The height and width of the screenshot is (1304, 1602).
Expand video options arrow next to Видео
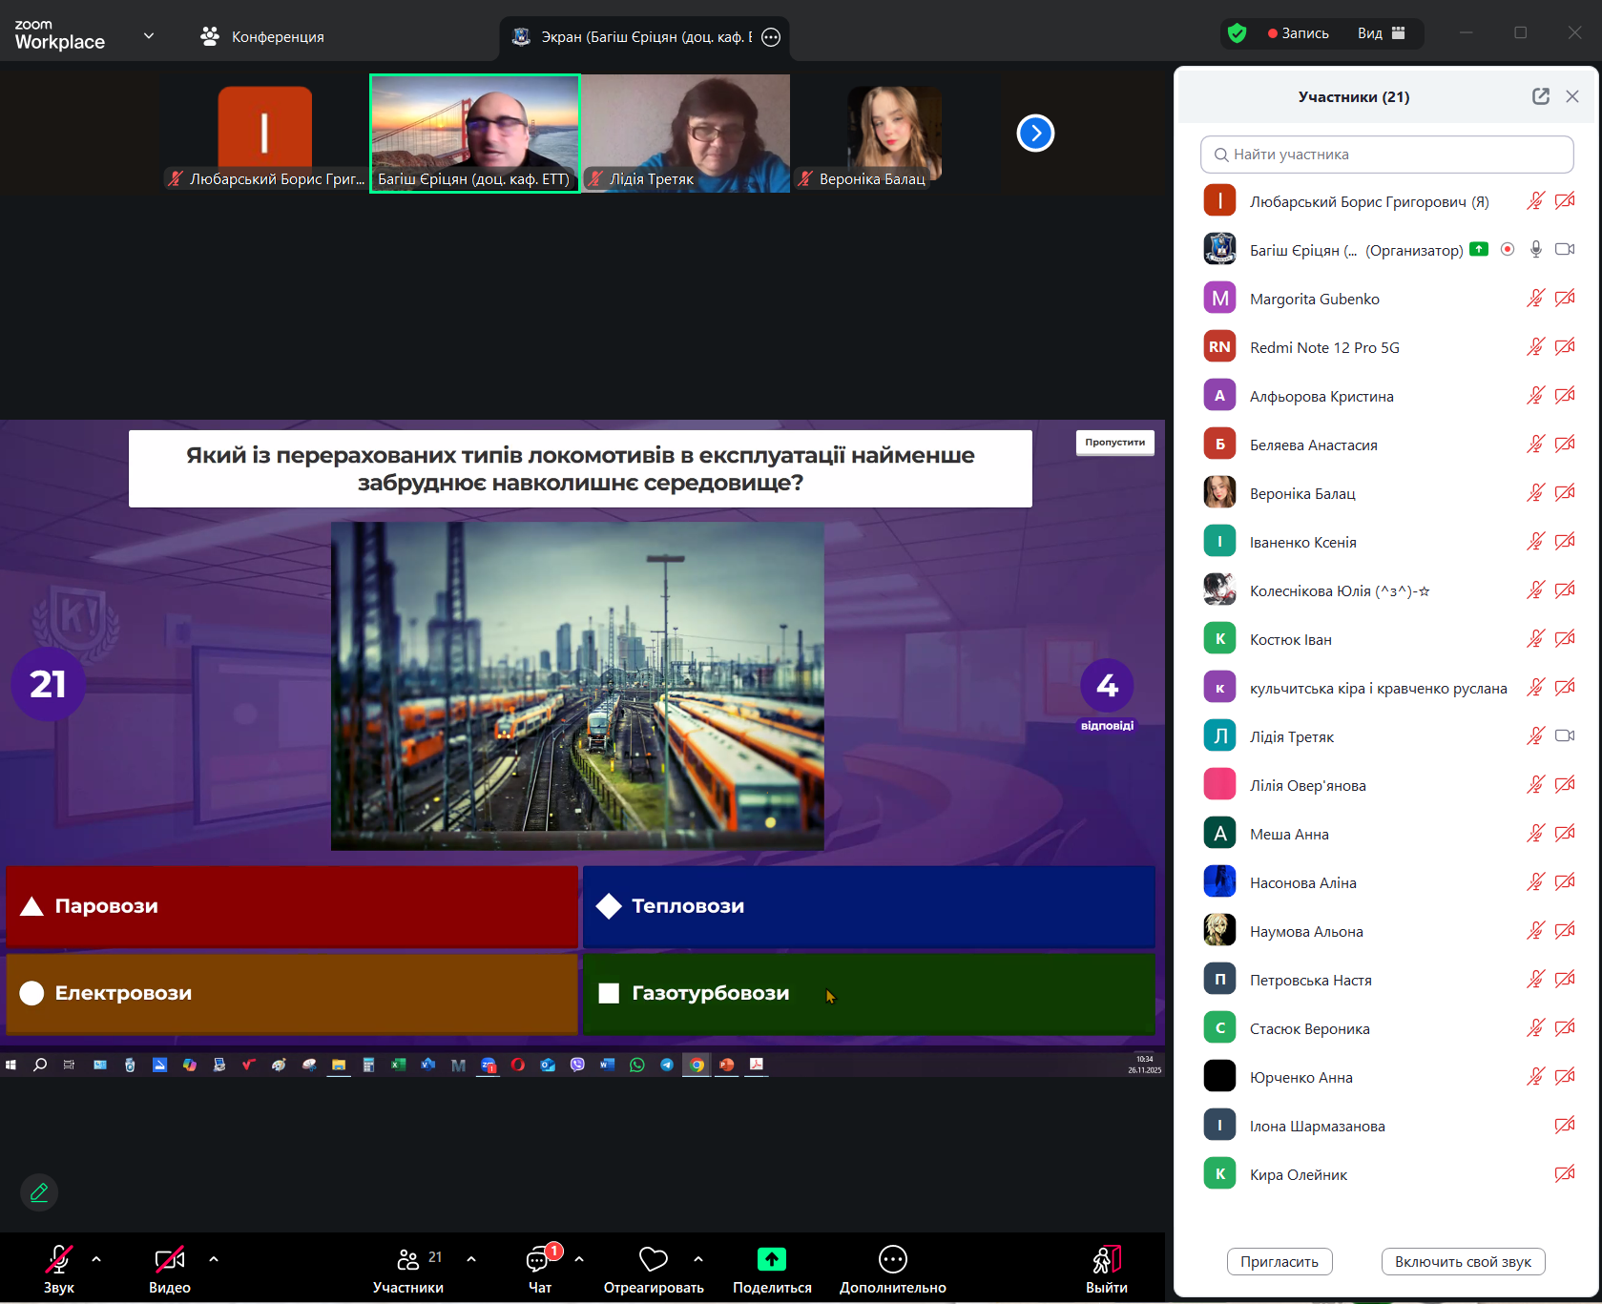tap(214, 1259)
